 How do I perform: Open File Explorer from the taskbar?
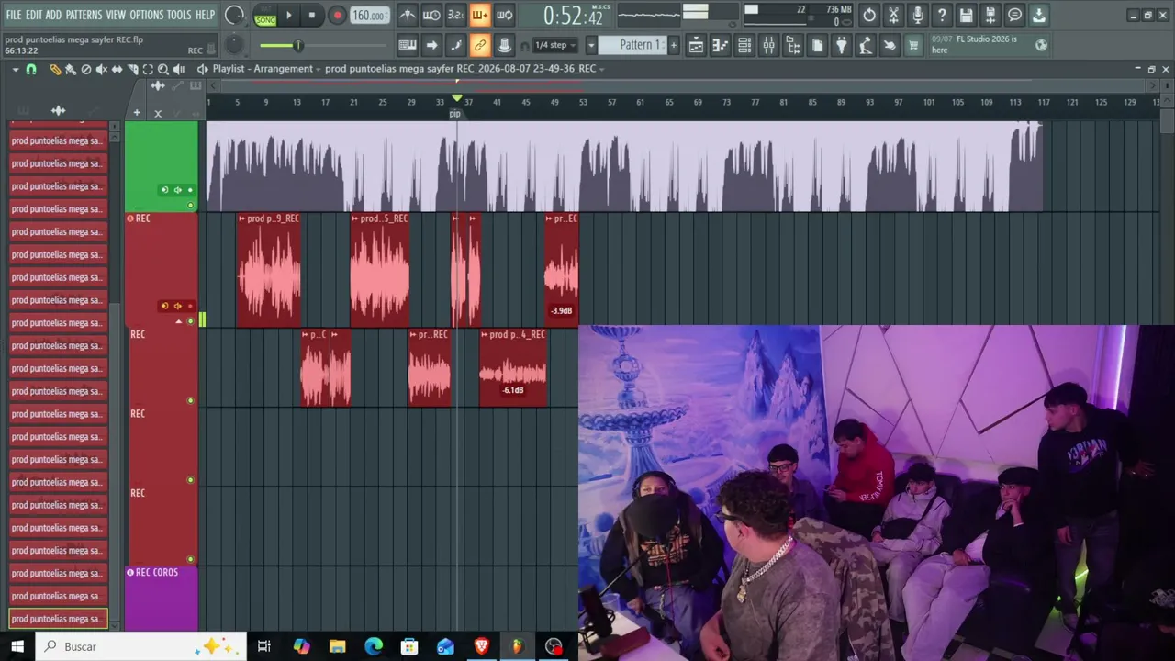pos(337,646)
